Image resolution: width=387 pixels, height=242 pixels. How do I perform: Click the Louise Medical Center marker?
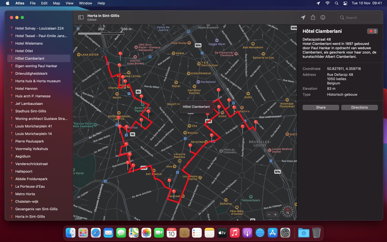point(269,150)
